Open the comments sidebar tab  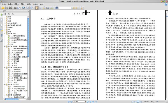tap(2, 30)
